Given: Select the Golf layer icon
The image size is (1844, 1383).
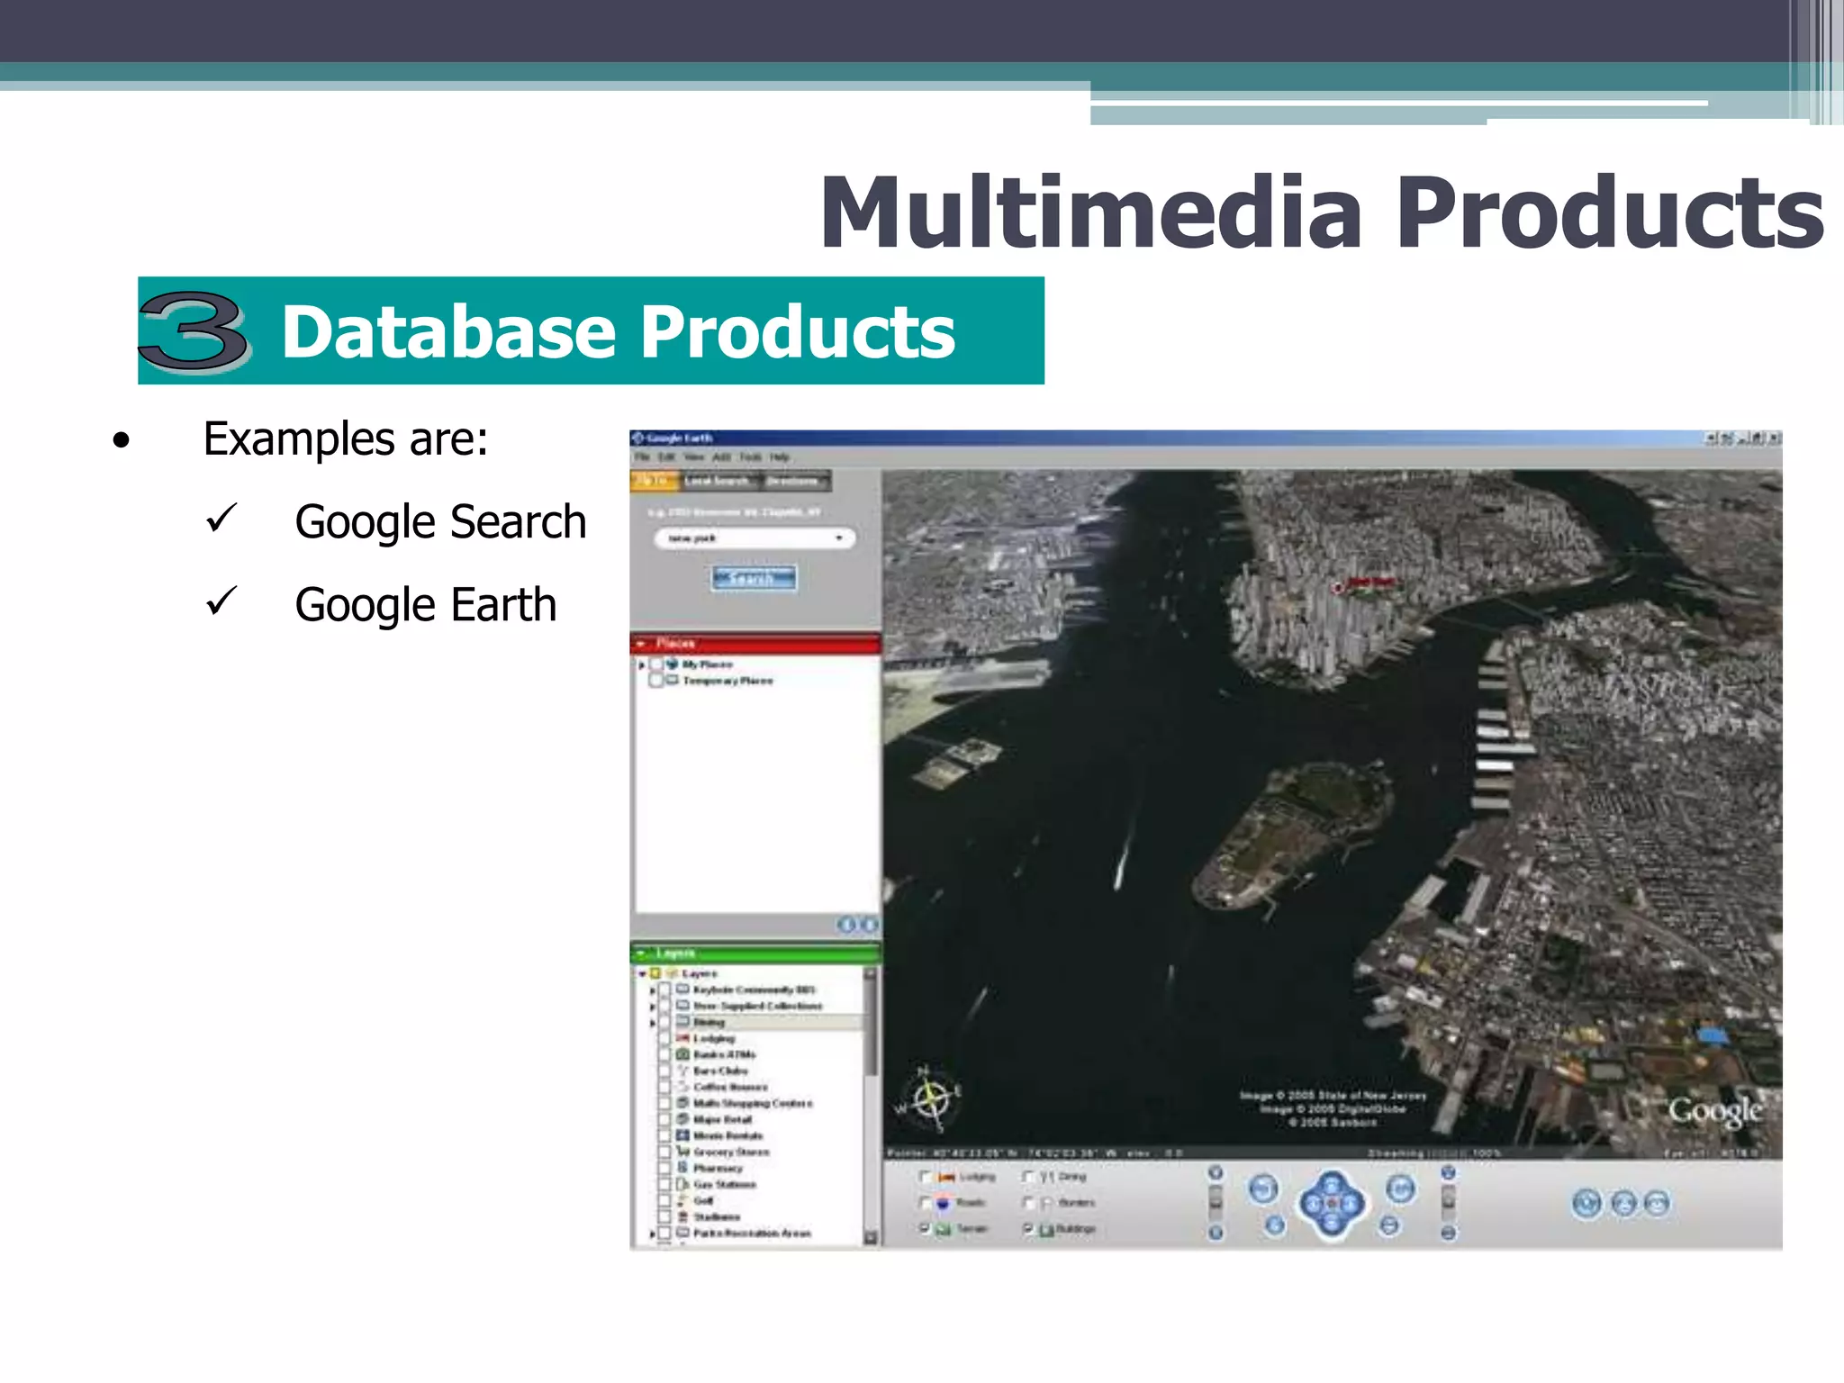Looking at the screenshot, I should (x=682, y=1200).
